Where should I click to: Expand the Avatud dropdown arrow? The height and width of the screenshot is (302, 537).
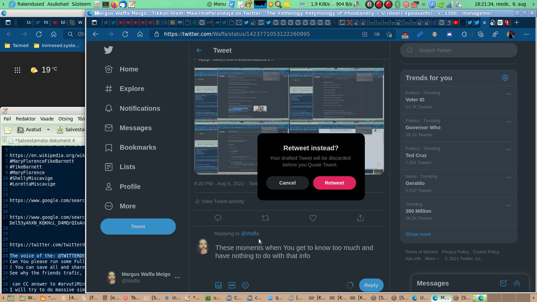(x=48, y=130)
